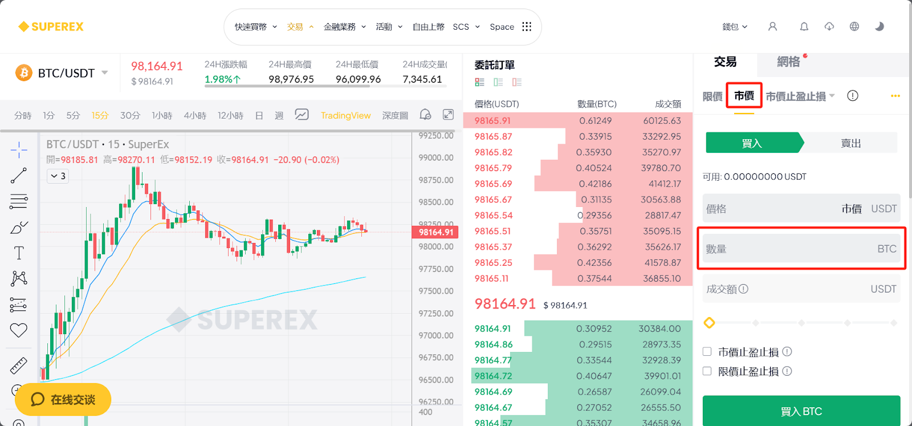Select 4小時 timeframe
Image resolution: width=912 pixels, height=426 pixels.
[x=195, y=115]
